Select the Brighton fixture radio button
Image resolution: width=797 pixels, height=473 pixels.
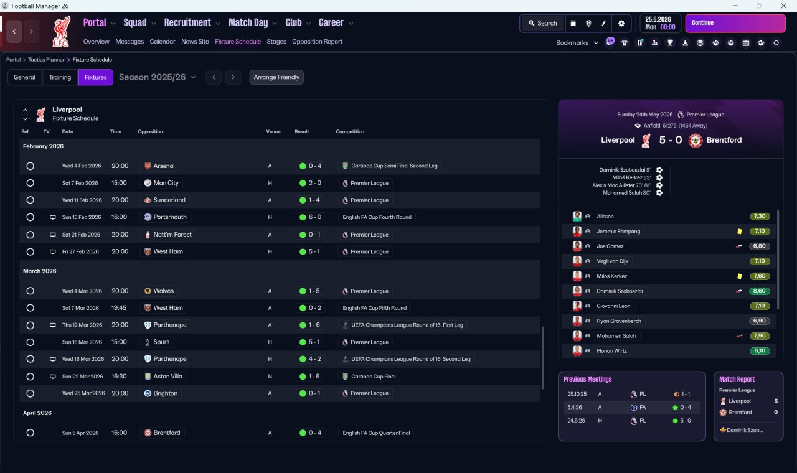pyautogui.click(x=30, y=393)
